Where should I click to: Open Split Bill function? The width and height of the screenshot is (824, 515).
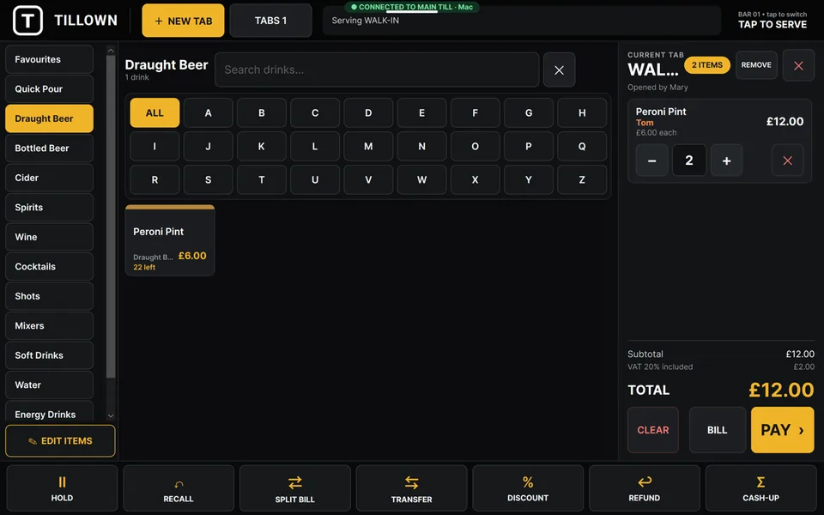tap(294, 488)
